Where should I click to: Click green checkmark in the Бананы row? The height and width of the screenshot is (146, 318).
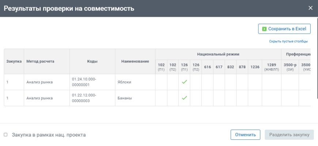tap(184, 98)
